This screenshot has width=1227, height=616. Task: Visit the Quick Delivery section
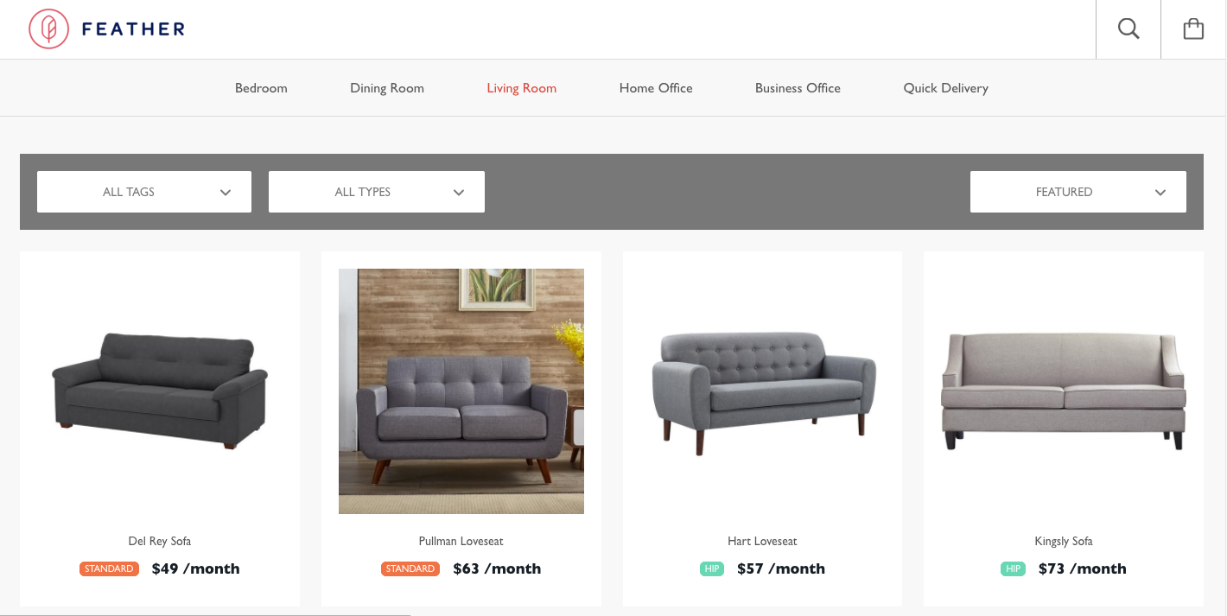(x=946, y=88)
